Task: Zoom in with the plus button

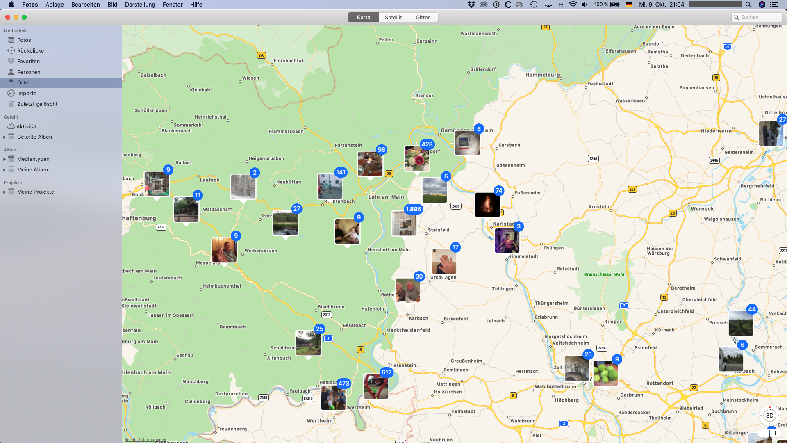Action: click(775, 433)
